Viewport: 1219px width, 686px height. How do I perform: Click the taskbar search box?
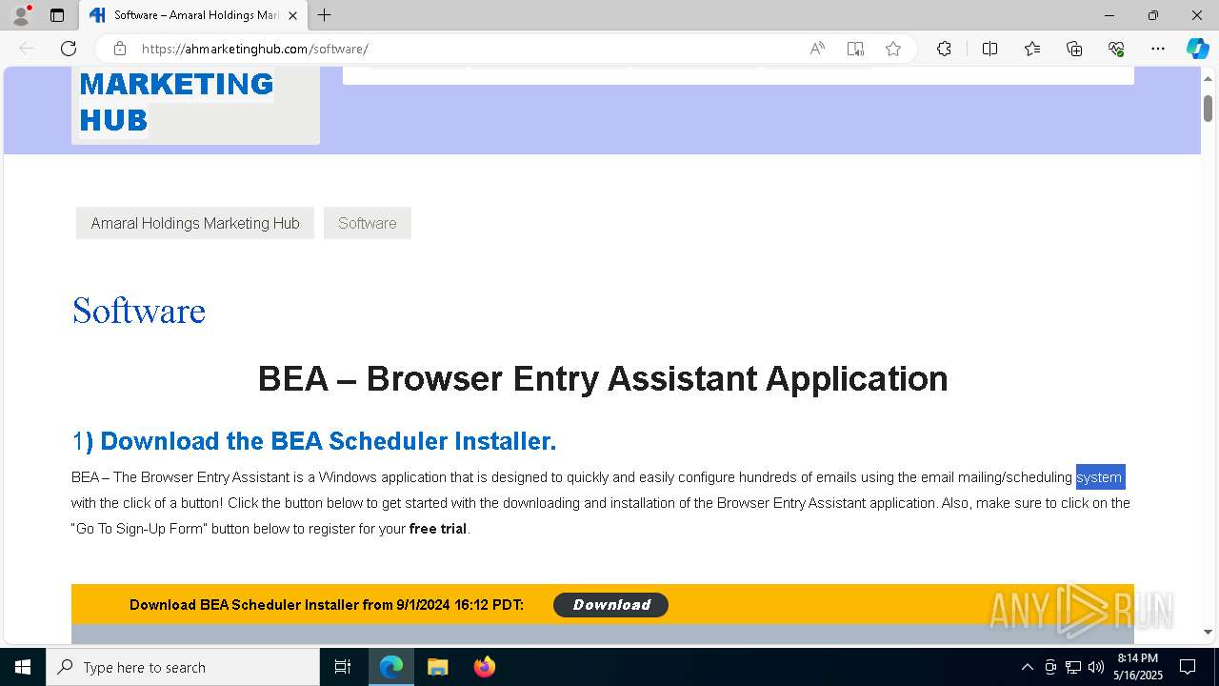183,667
